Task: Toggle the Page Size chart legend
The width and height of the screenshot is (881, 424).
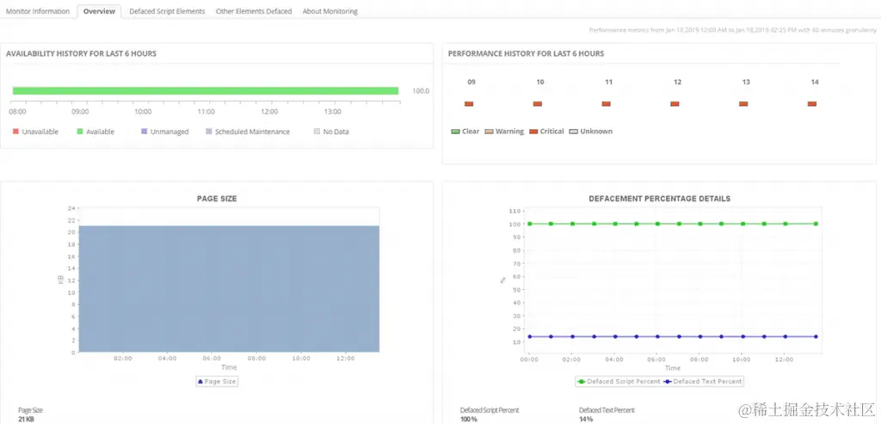Action: (217, 381)
